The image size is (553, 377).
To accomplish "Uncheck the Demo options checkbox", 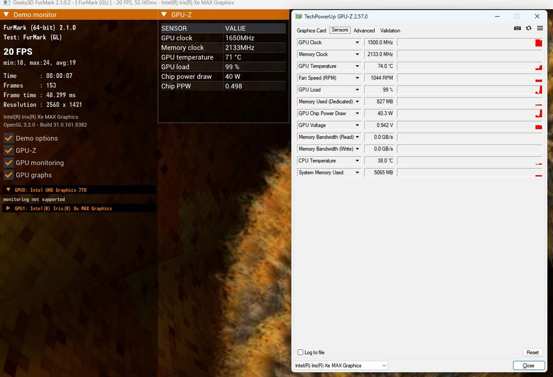I will point(8,138).
